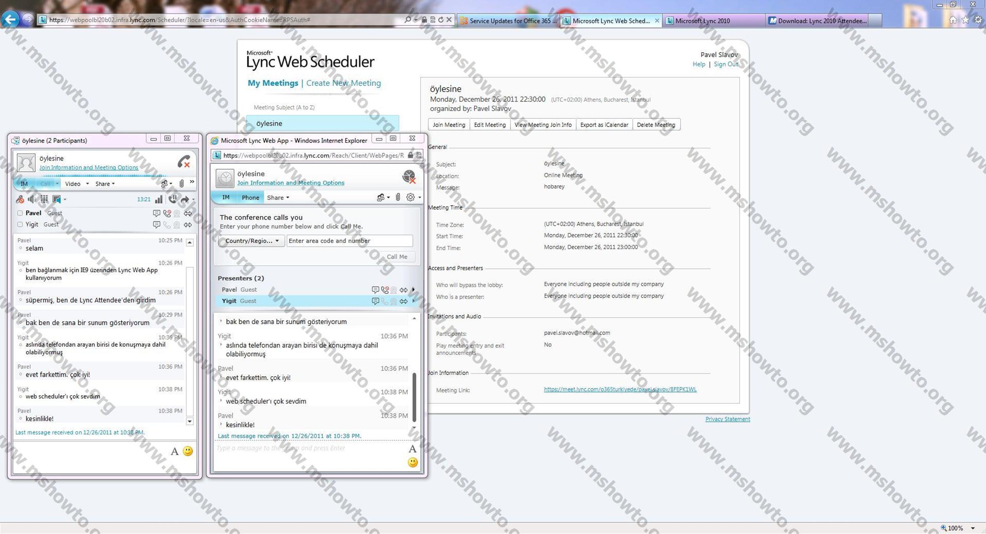Viewport: 986px width, 534px height.
Task: Tick the checkbox next to Pavel
Action: tap(20, 213)
